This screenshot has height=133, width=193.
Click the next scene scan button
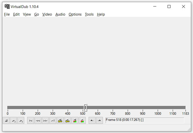point(82,120)
